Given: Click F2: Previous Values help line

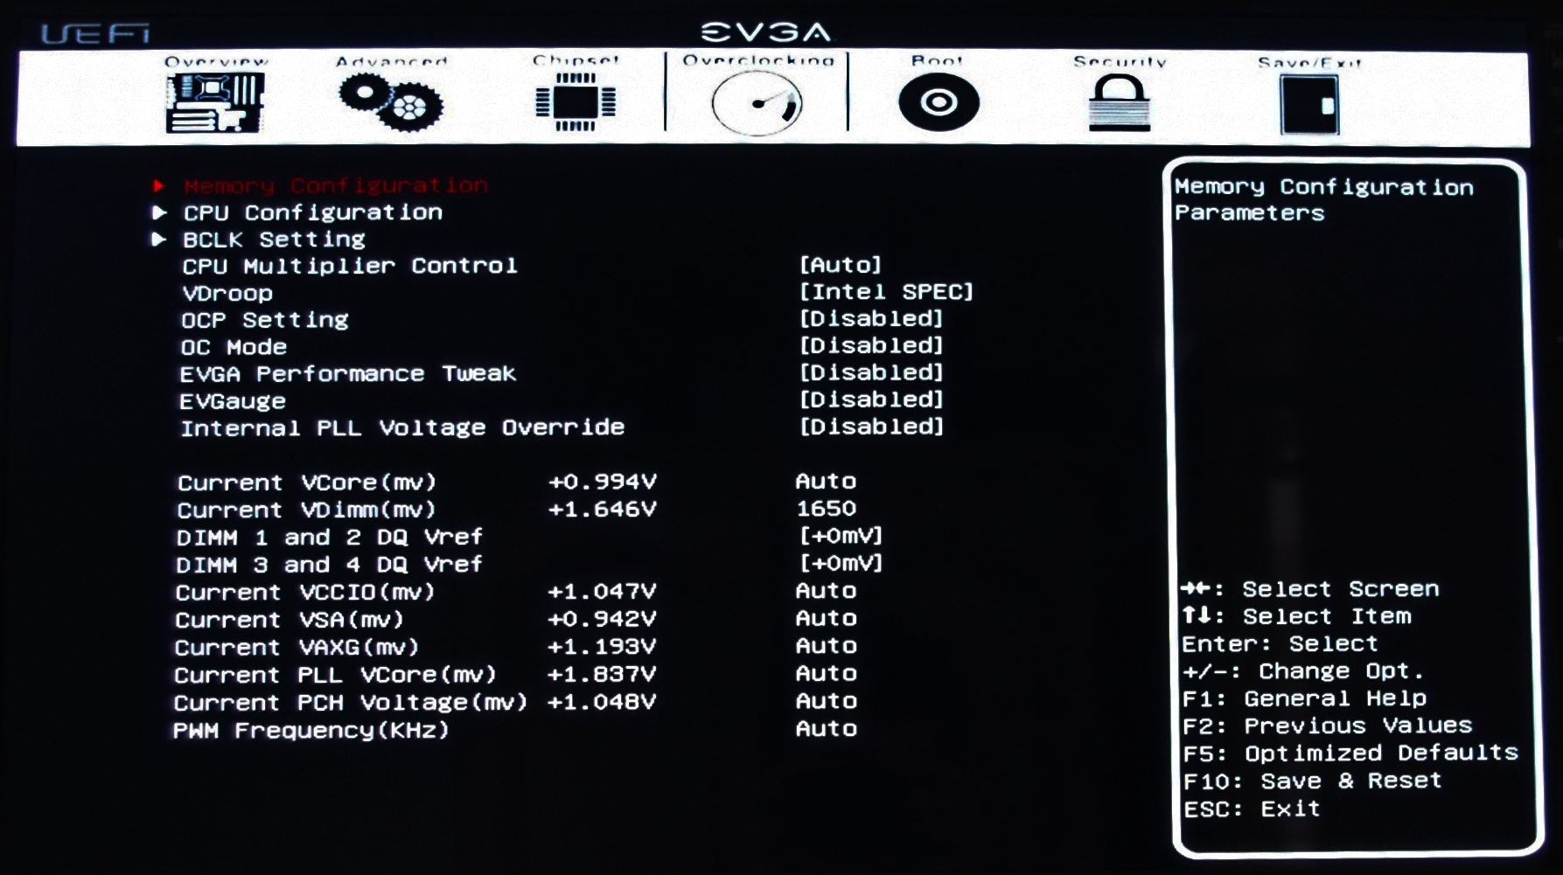Looking at the screenshot, I should tap(1328, 726).
